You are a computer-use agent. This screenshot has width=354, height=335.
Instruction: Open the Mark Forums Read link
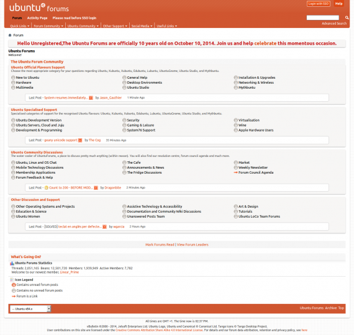[x=160, y=244]
